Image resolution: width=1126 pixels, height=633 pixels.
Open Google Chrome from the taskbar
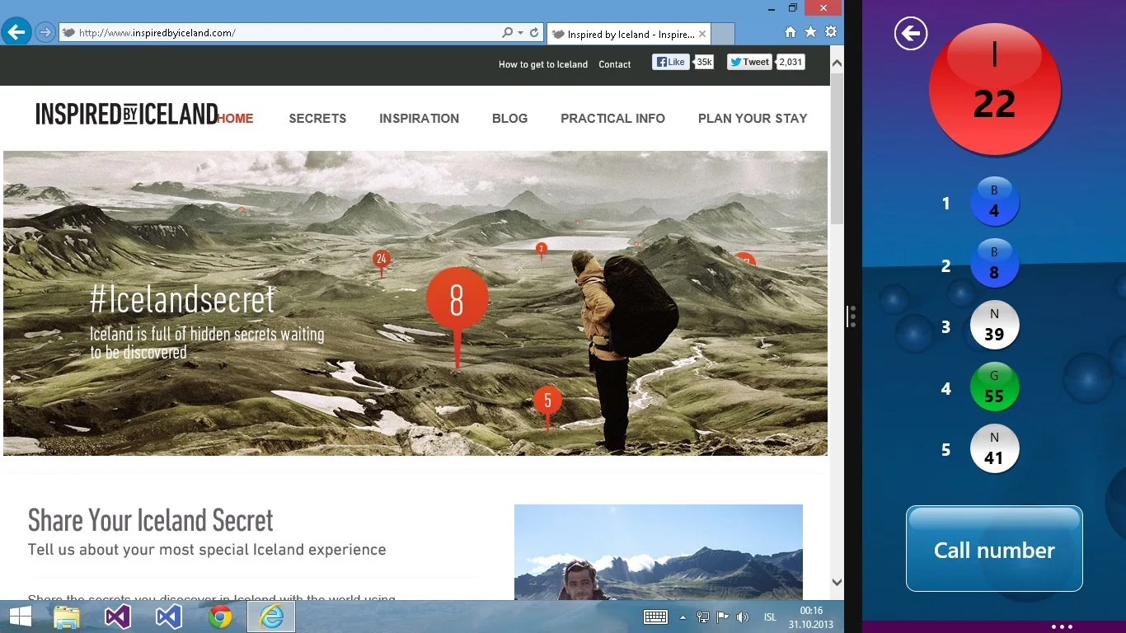point(220,617)
